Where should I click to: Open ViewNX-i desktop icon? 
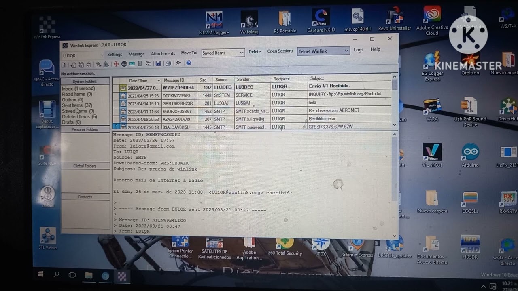(432, 155)
